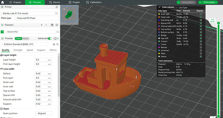
Task: Toggle Bridge display checkbox
Action: [x=201, y=35]
